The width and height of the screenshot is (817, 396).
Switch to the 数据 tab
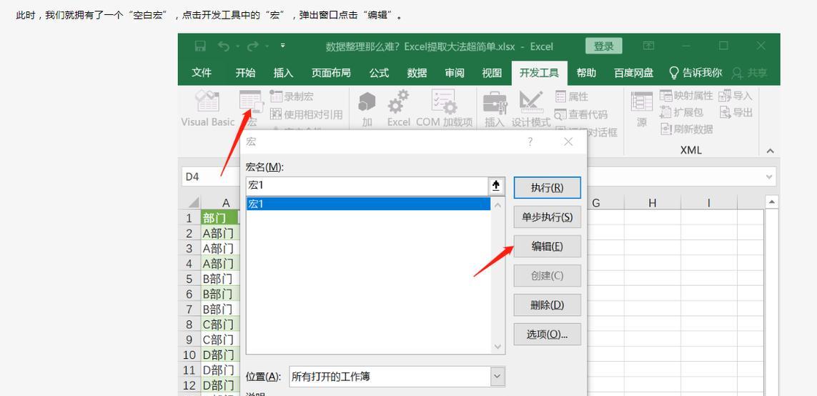[417, 72]
